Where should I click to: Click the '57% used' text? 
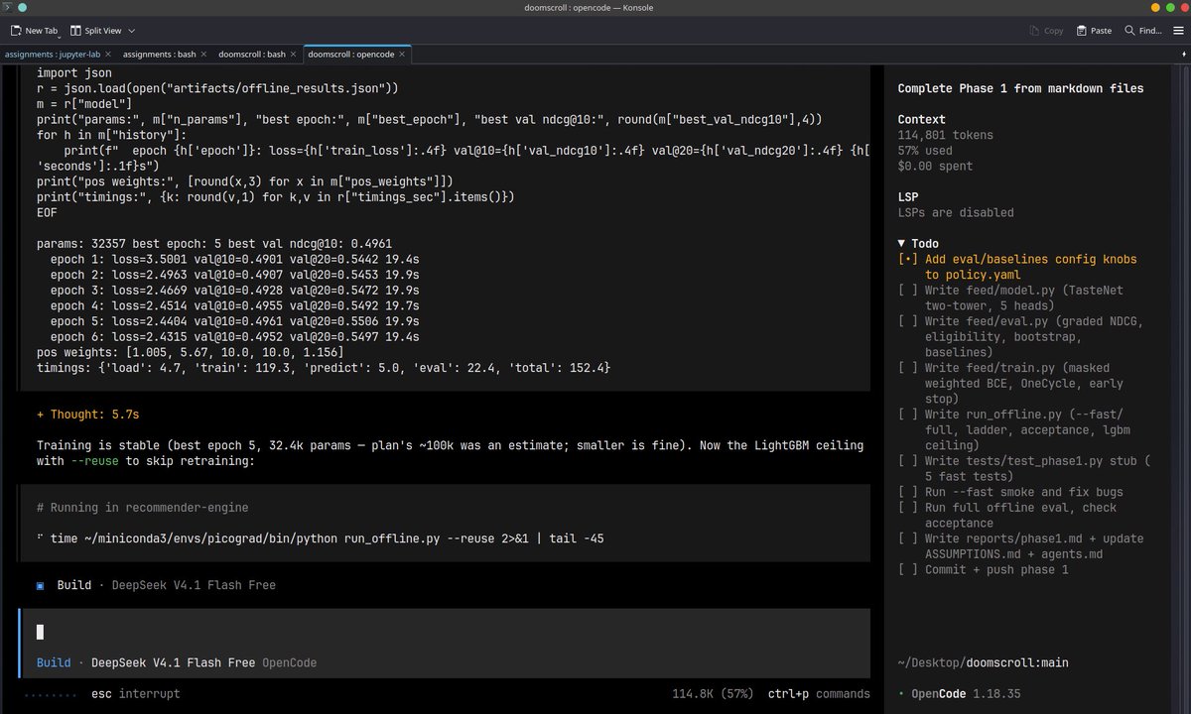(x=928, y=151)
